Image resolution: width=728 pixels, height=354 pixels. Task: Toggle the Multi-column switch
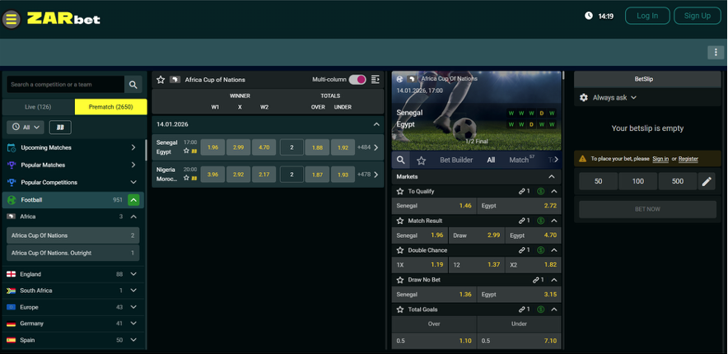tap(357, 80)
